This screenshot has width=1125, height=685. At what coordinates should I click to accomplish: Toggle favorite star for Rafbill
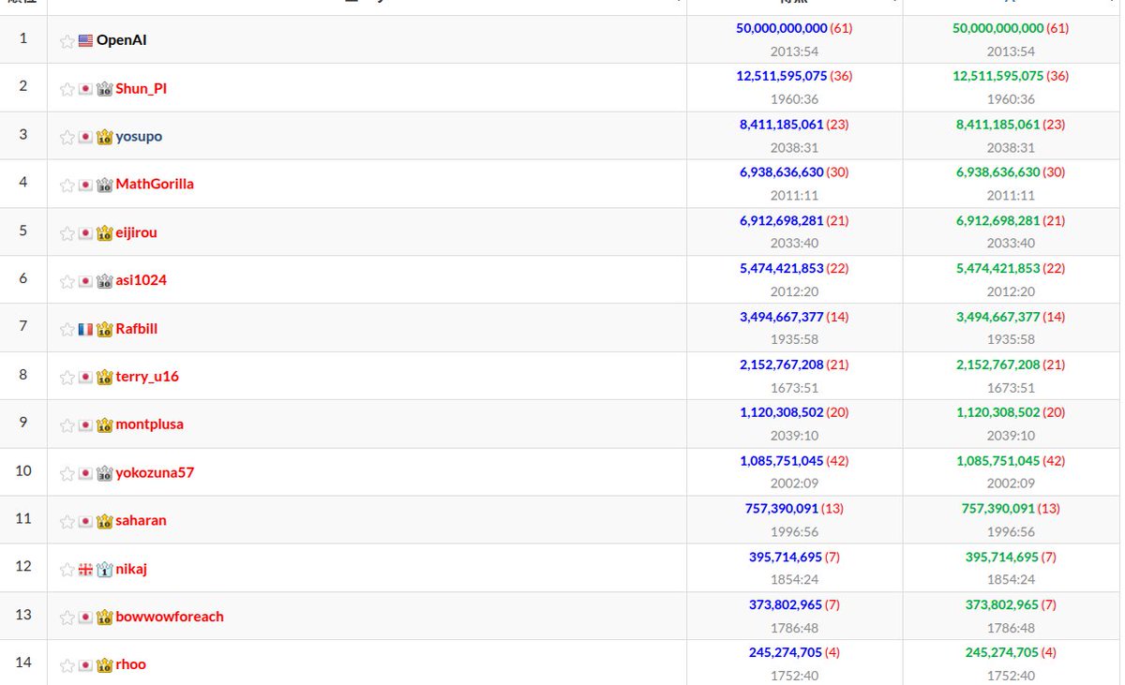pos(67,330)
